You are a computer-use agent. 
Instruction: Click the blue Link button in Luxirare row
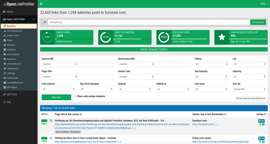[x=261, y=138]
